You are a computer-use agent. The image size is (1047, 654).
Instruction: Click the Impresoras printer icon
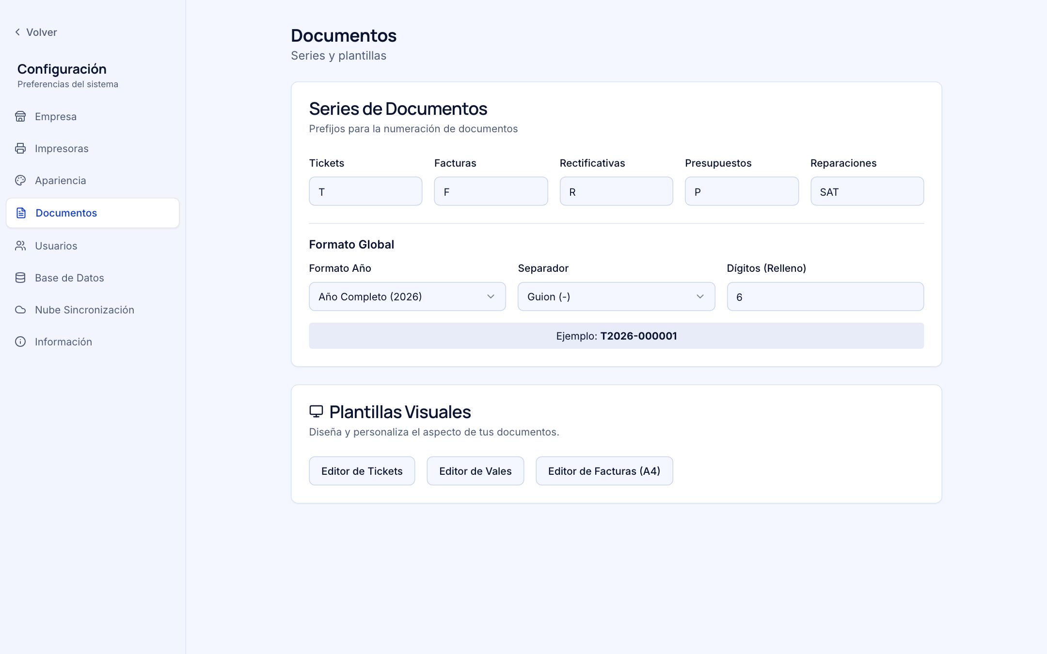(x=20, y=148)
